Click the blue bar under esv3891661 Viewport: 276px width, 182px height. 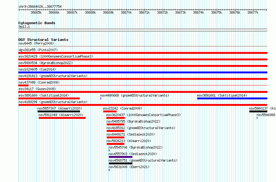(232, 98)
